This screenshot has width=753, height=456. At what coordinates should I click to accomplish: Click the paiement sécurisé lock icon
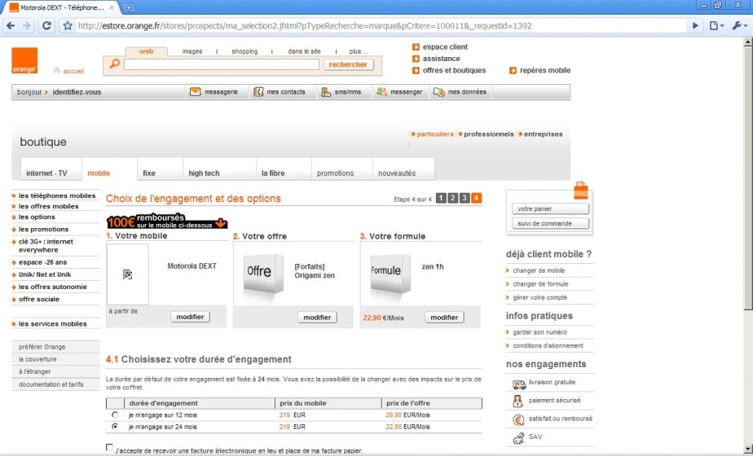click(517, 401)
